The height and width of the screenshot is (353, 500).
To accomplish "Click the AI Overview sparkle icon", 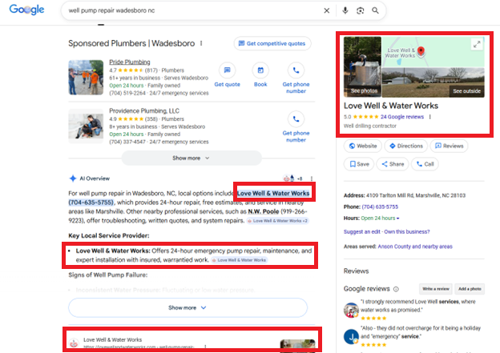I will (73, 179).
